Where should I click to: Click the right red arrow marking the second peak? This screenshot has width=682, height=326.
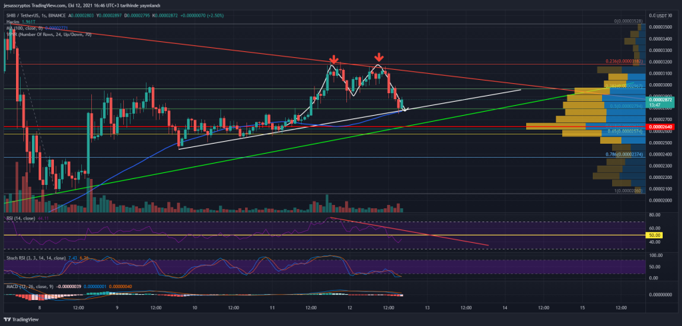(x=378, y=58)
